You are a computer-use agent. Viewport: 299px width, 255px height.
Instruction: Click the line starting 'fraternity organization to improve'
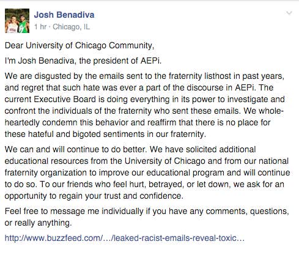(x=147, y=172)
